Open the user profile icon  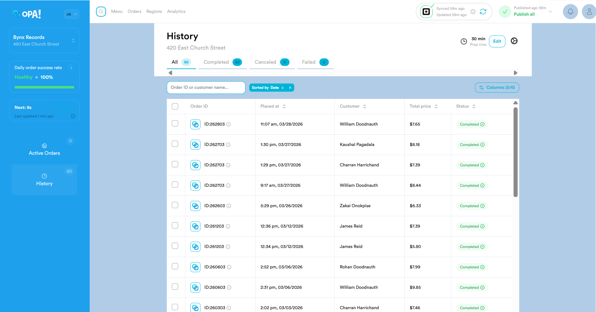point(589,12)
